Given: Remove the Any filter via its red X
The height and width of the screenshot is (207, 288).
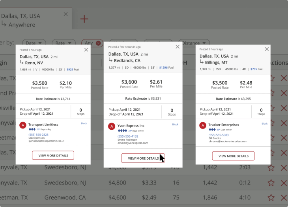Looking at the screenshot, I should 98,43.
